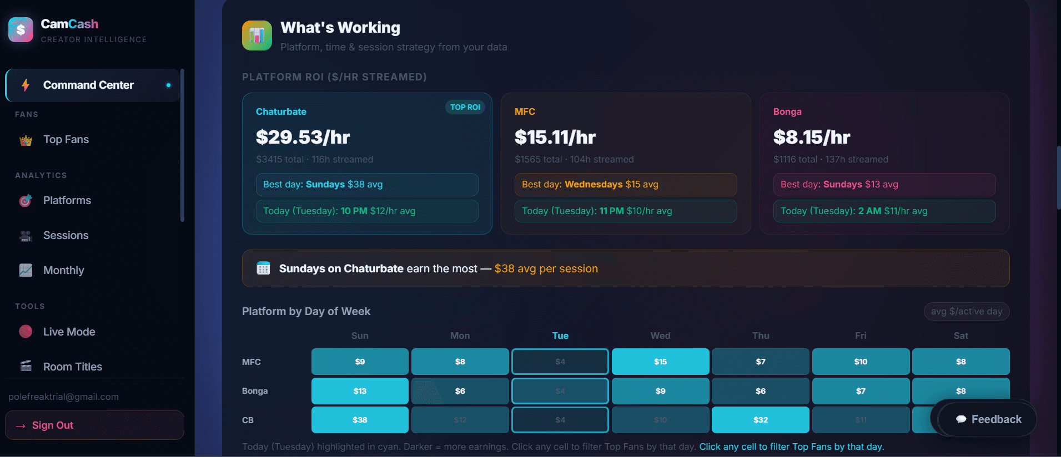Click the CB Monday $12 cell
This screenshot has width=1061, height=457.
click(460, 420)
